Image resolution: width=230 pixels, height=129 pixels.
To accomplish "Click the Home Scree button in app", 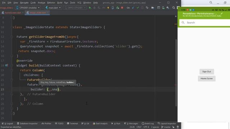I will (207, 78).
